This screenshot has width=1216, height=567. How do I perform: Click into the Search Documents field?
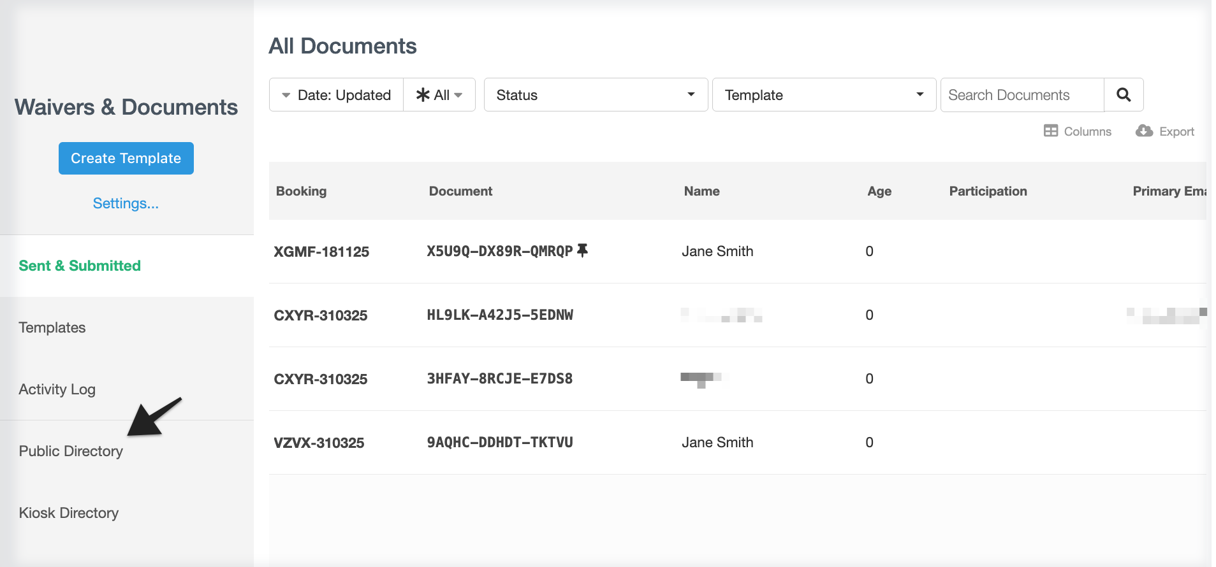[1022, 95]
